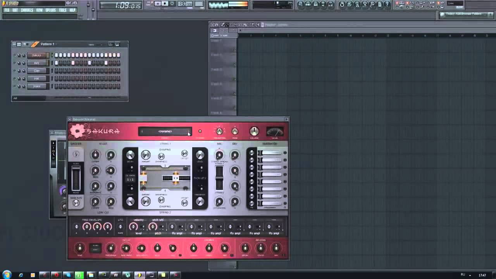Toggle the first step of the Snare row

pos(56,86)
